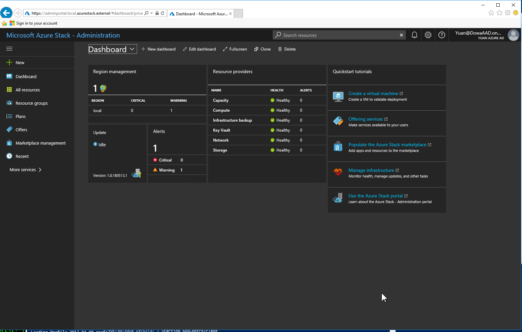Image resolution: width=522 pixels, height=332 pixels.
Task: Open the help question mark icon
Action: pos(442,35)
